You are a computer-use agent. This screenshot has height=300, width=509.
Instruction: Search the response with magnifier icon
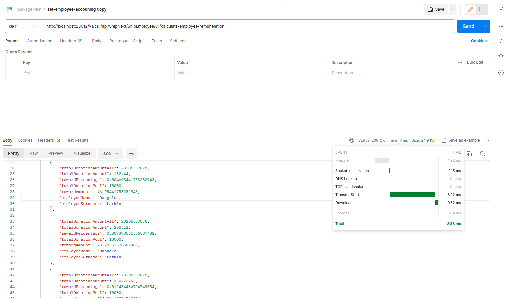pos(483,154)
